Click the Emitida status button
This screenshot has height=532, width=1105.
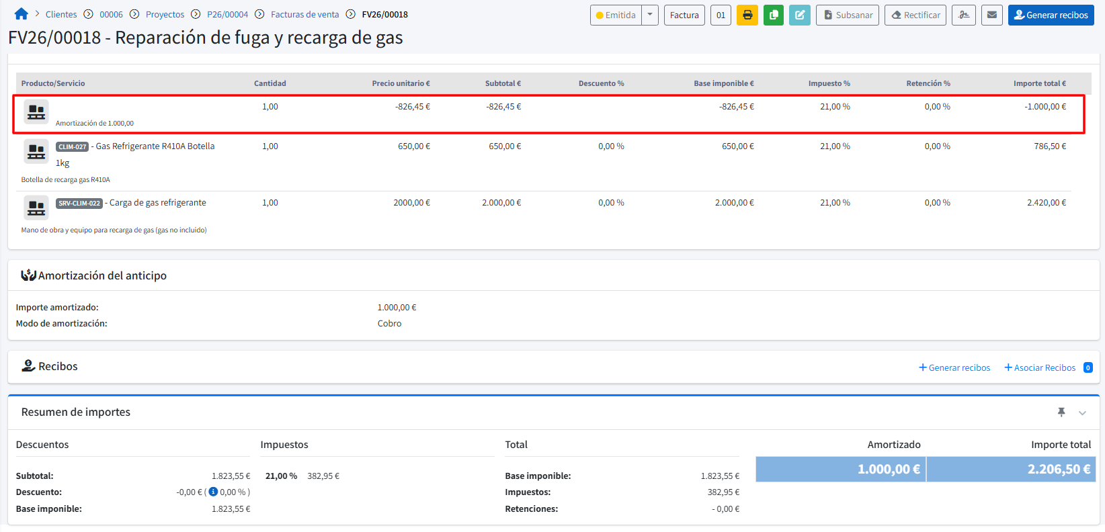[616, 15]
